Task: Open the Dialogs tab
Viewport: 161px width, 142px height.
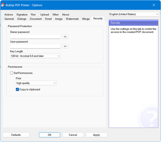Action: pyautogui.click(x=22, y=19)
